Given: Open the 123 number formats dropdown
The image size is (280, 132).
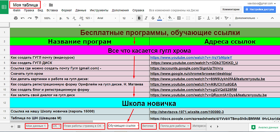Looking at the screenshot, I should coord(89,18).
